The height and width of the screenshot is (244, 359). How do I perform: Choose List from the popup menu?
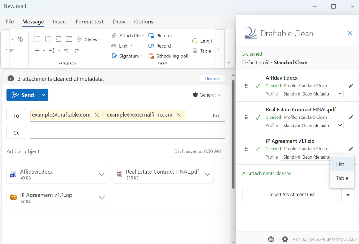(342, 164)
